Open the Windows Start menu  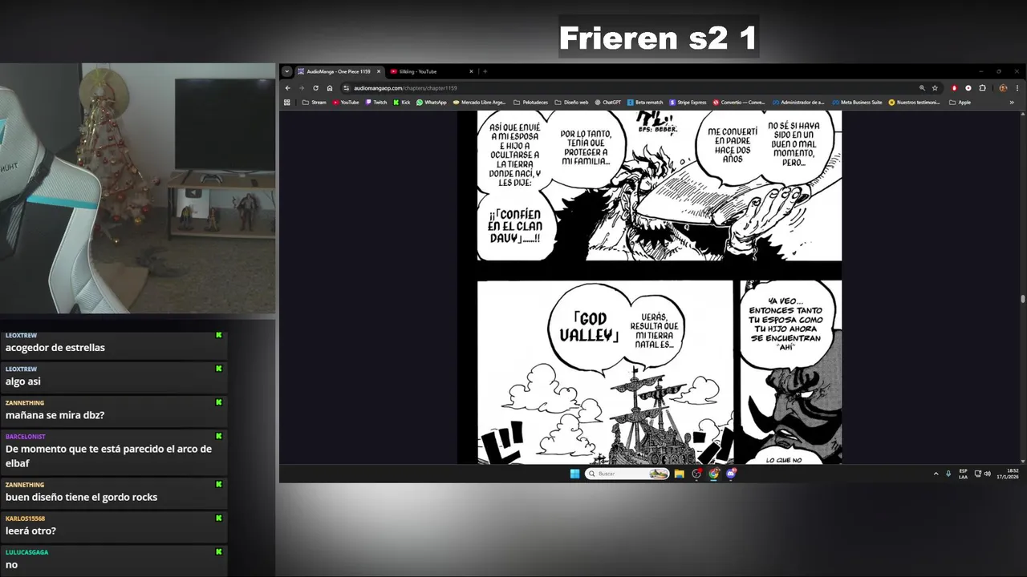pos(574,474)
